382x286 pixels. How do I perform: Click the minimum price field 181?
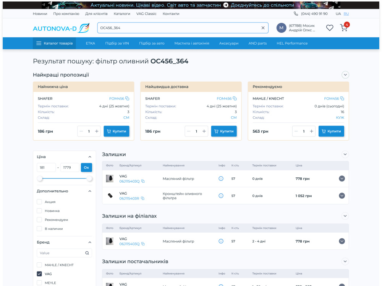pyautogui.click(x=46, y=167)
